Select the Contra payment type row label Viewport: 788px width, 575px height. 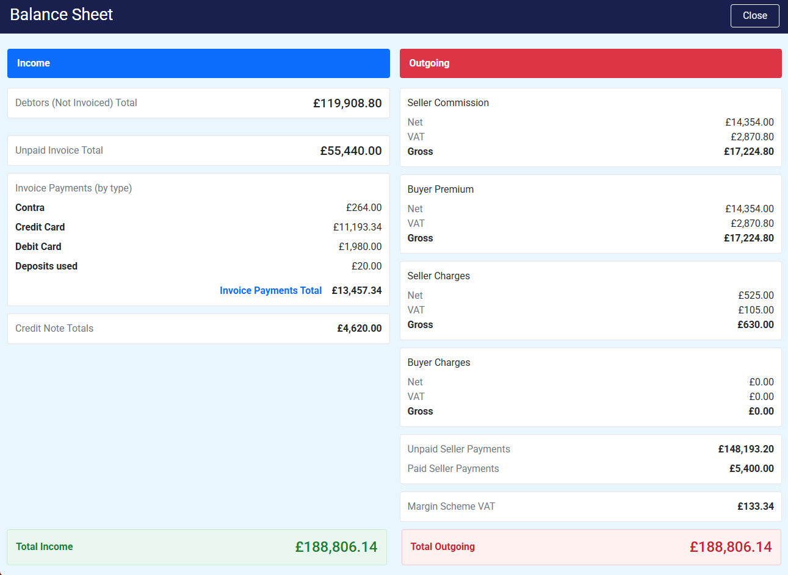click(30, 208)
